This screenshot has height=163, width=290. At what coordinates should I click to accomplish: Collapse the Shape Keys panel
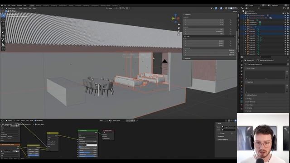tap(250, 82)
